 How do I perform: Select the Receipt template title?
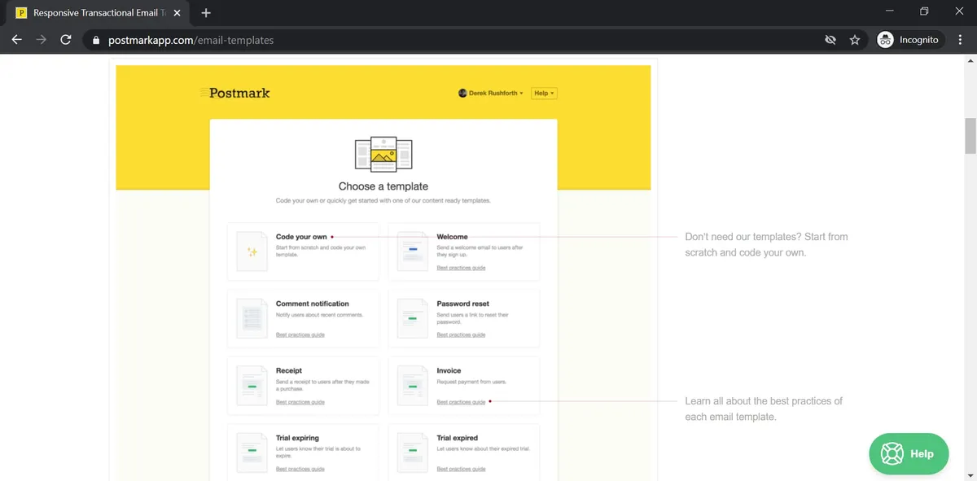tap(289, 370)
